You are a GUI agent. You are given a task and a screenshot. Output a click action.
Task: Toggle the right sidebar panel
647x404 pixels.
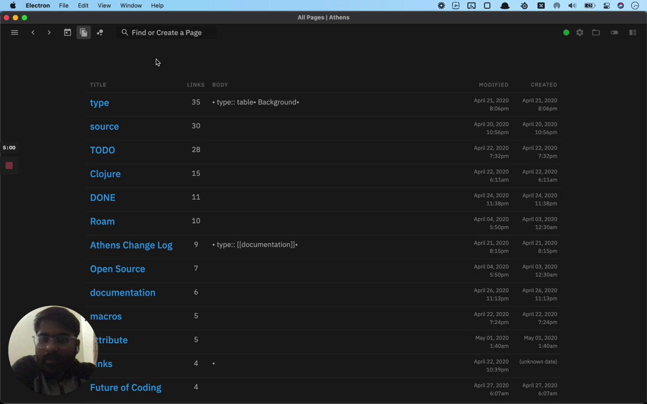(x=632, y=33)
